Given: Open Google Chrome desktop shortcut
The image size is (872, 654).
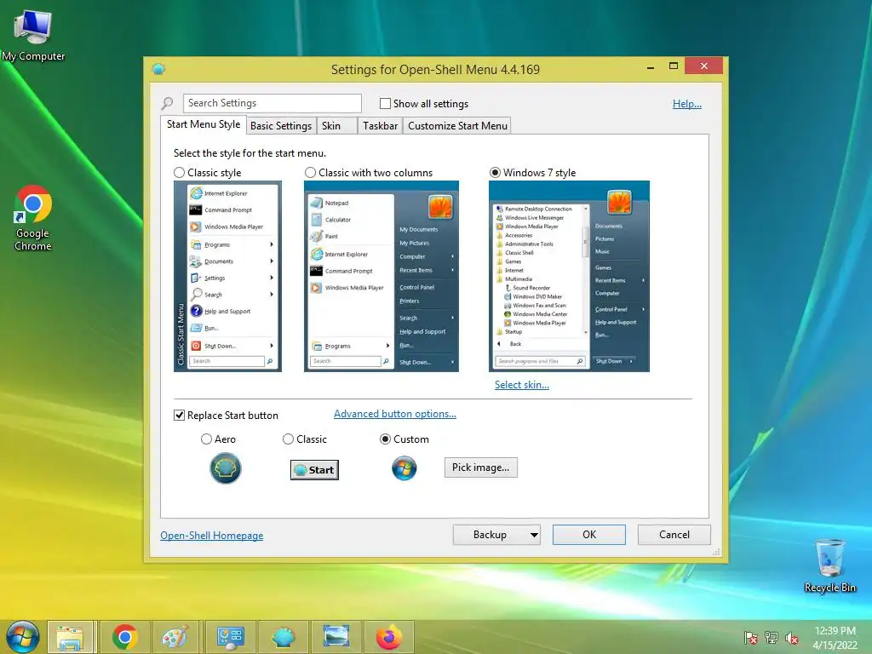Looking at the screenshot, I should (33, 218).
